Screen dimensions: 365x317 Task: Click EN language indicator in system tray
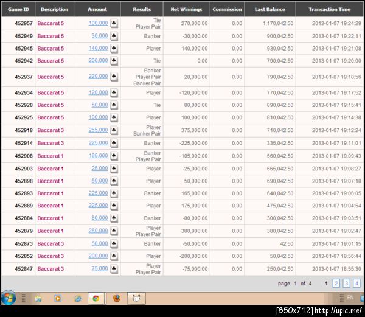[x=350, y=298]
